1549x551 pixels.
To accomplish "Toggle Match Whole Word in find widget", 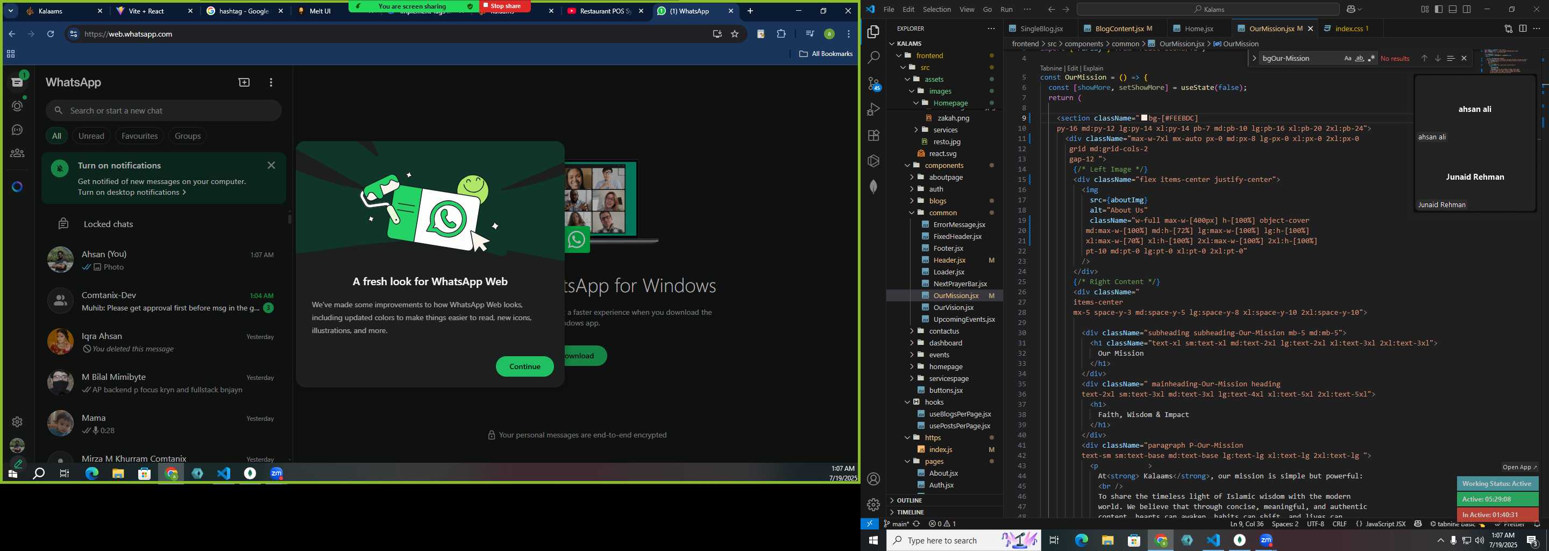I will pos(1359,58).
